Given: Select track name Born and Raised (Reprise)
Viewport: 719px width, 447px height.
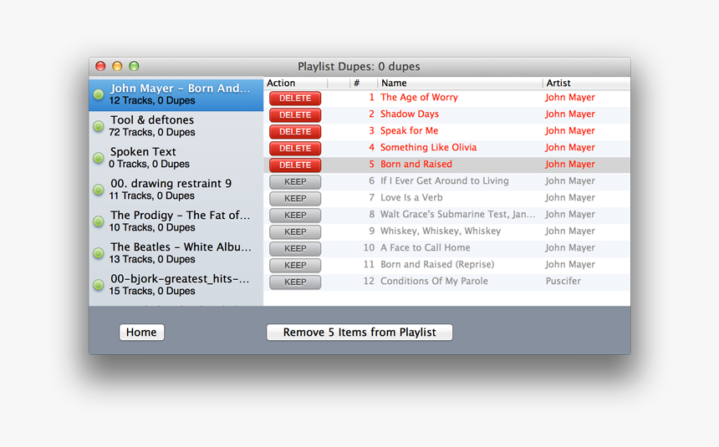Looking at the screenshot, I should point(437,265).
